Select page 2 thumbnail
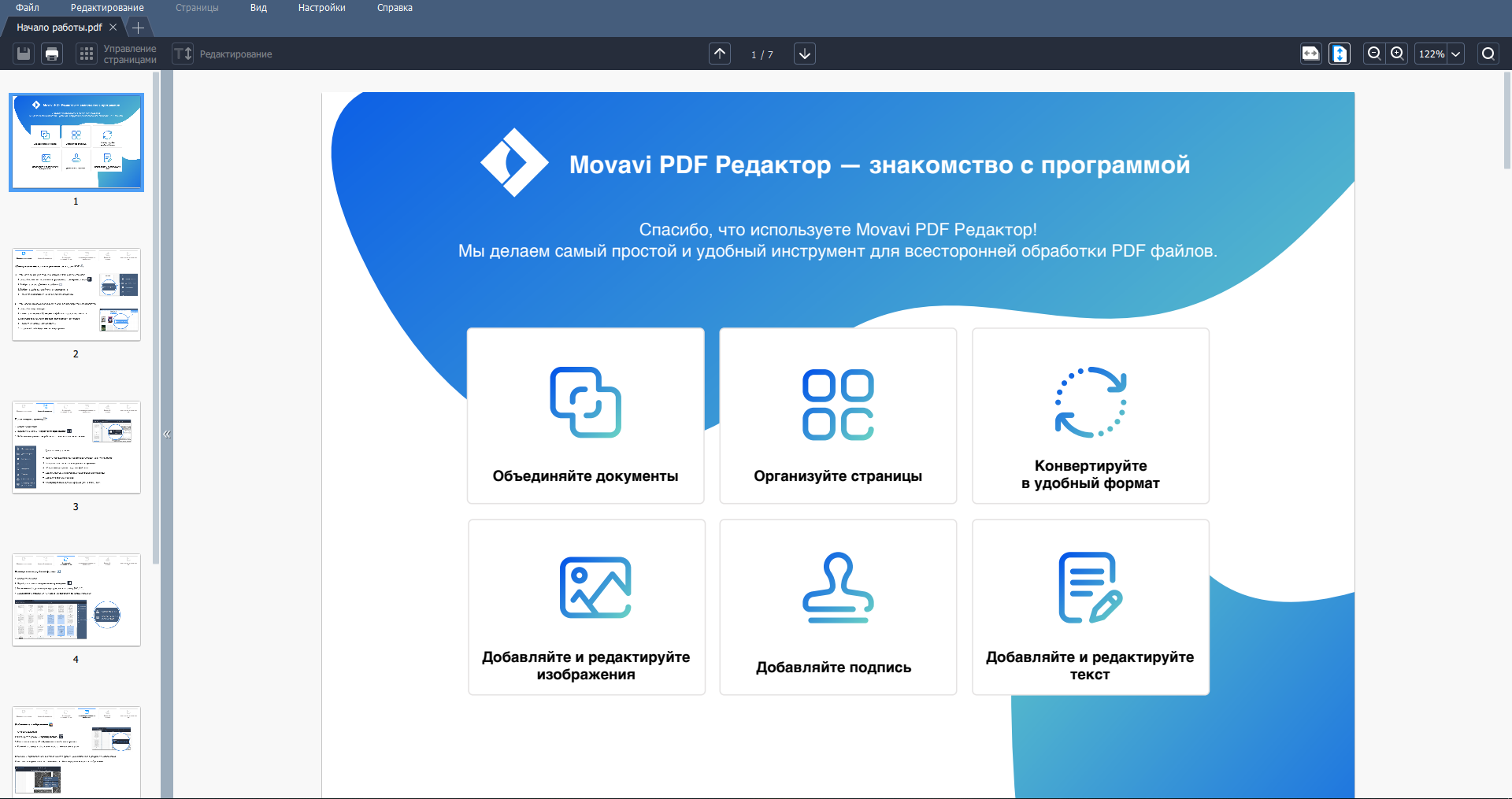This screenshot has width=1512, height=799. 76,294
